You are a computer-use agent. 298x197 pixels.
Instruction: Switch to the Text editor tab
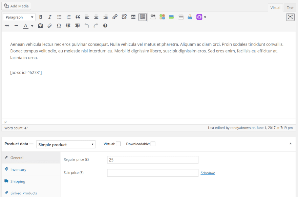pyautogui.click(x=290, y=8)
